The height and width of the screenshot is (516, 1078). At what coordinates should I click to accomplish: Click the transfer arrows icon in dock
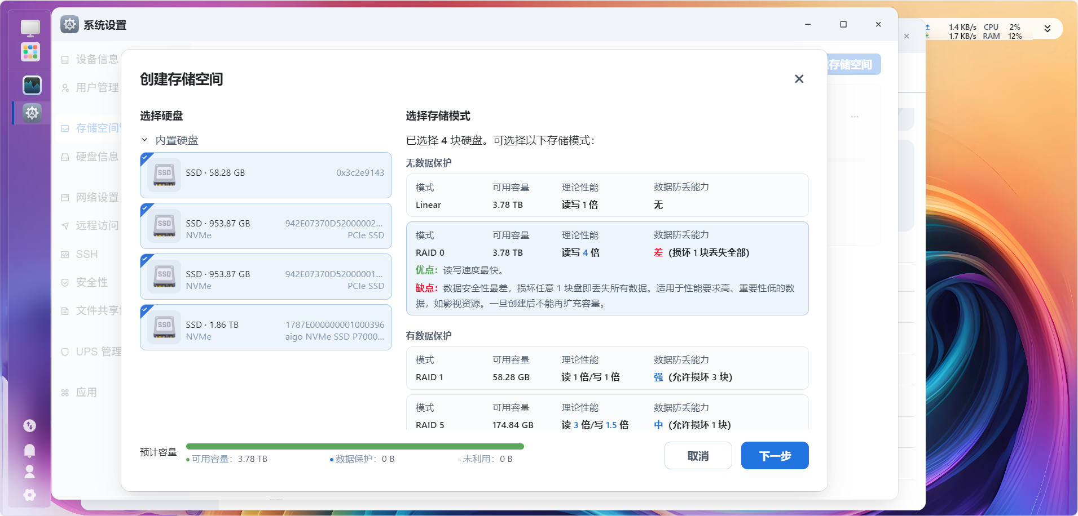(30, 426)
